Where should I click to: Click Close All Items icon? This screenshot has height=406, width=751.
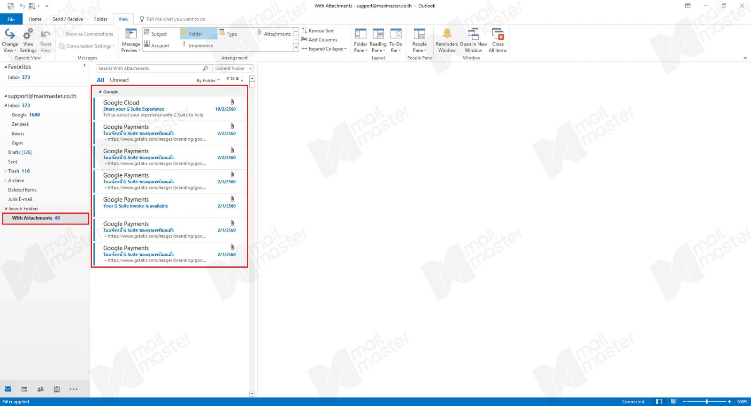[x=498, y=34]
